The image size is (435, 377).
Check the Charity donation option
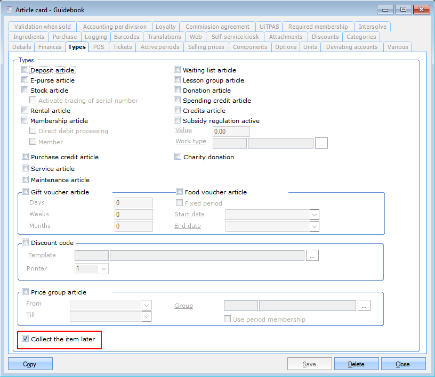[x=179, y=157]
